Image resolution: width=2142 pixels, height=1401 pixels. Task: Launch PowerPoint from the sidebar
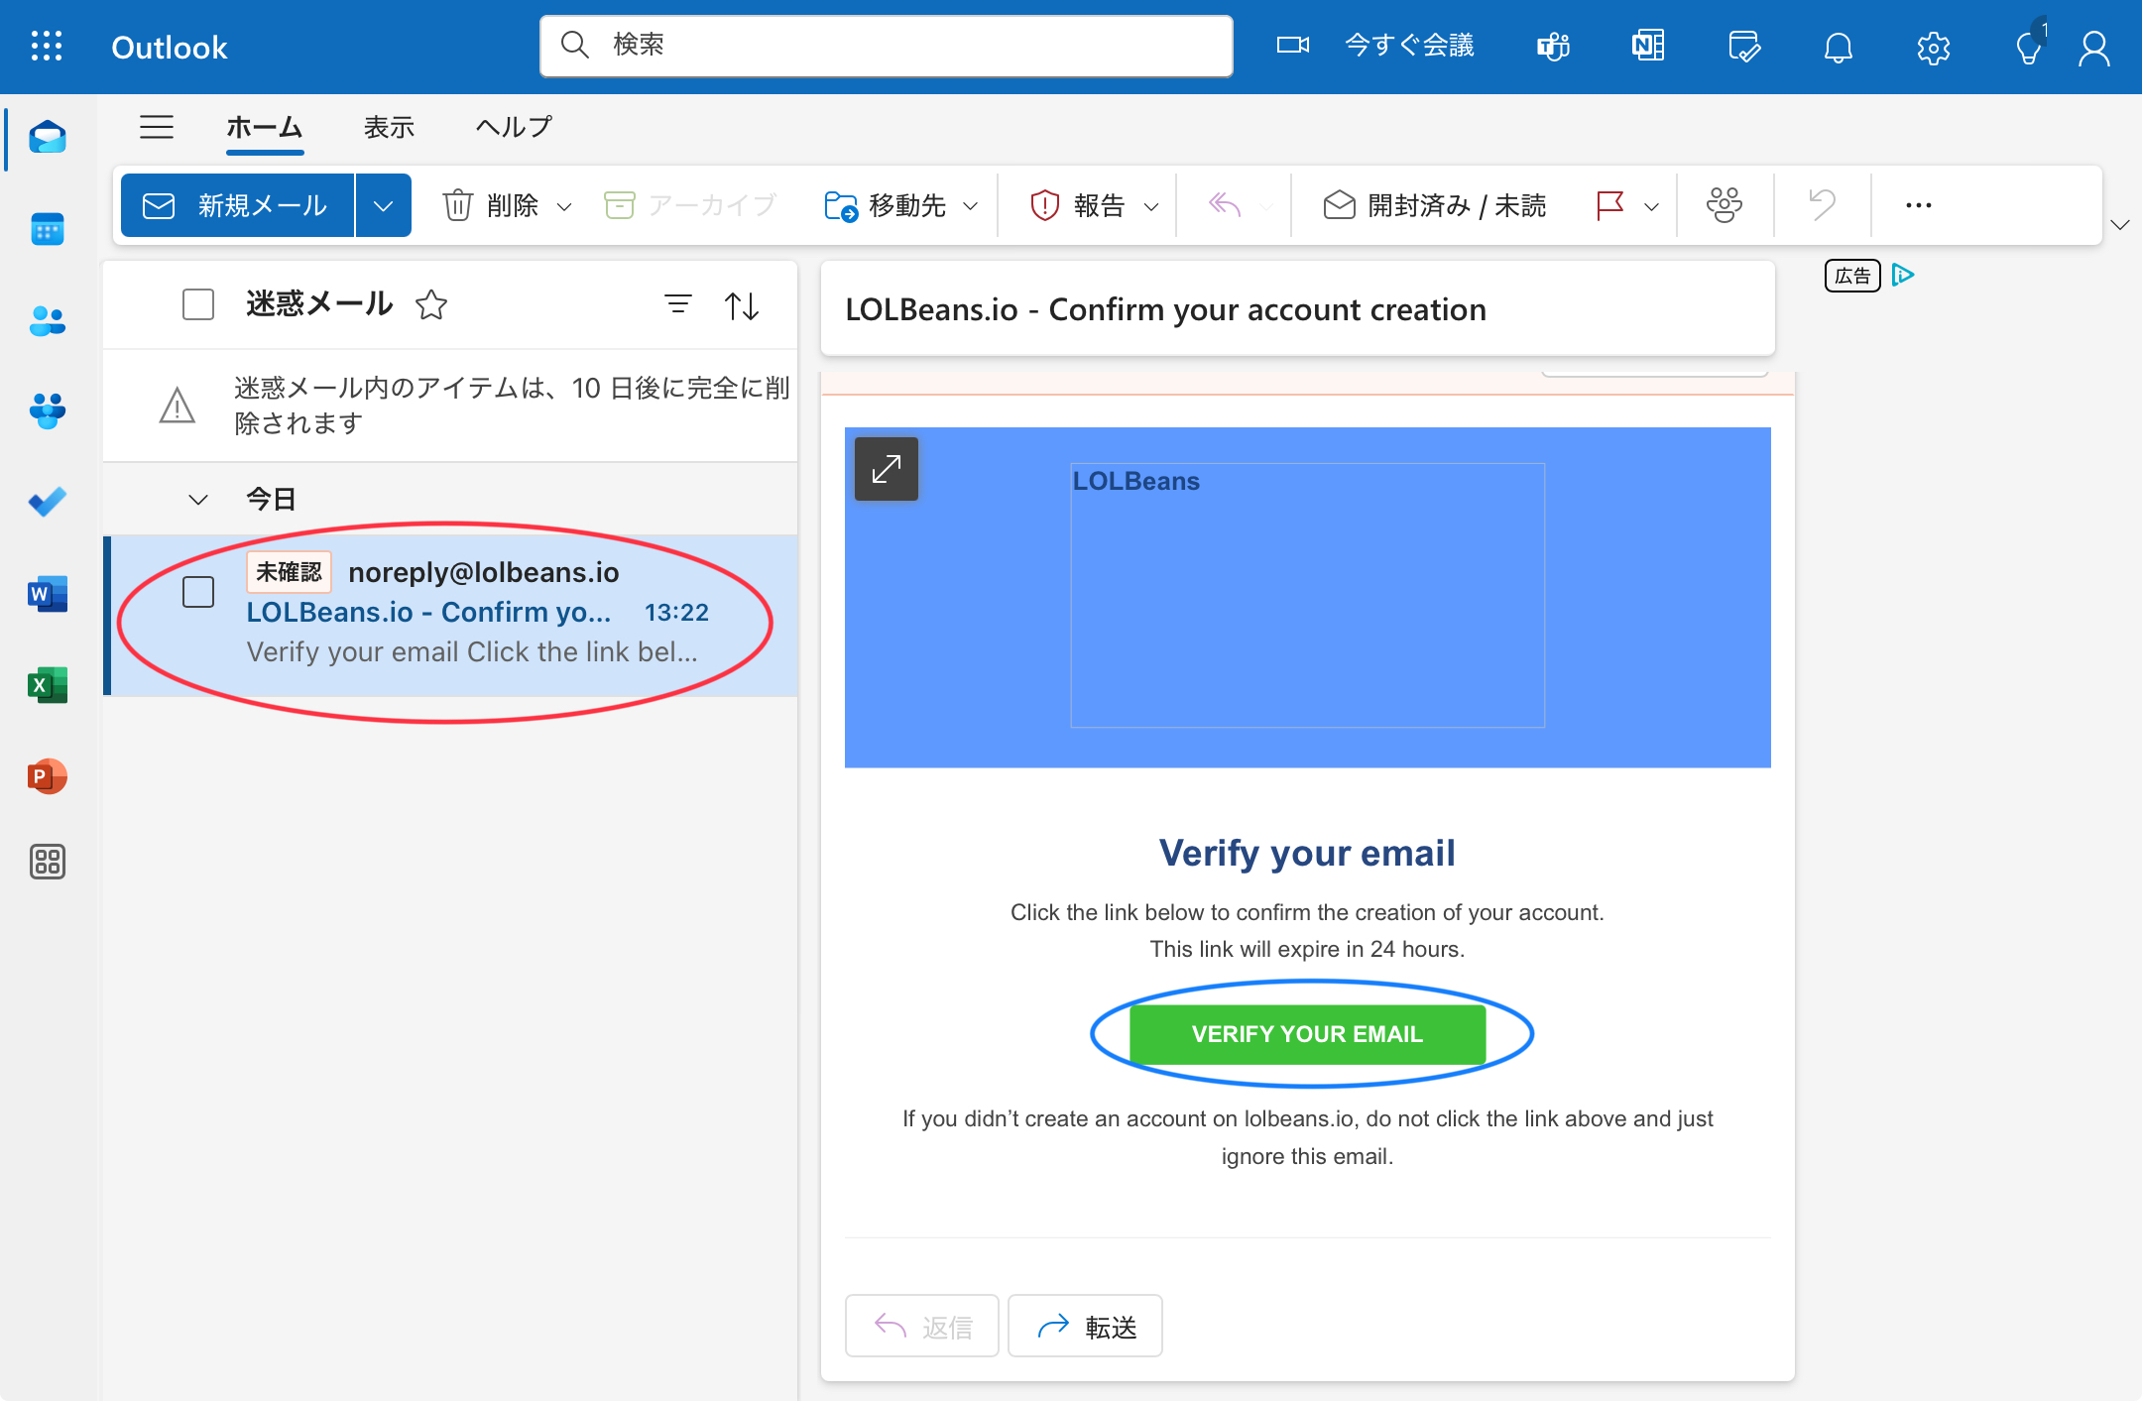click(x=47, y=776)
